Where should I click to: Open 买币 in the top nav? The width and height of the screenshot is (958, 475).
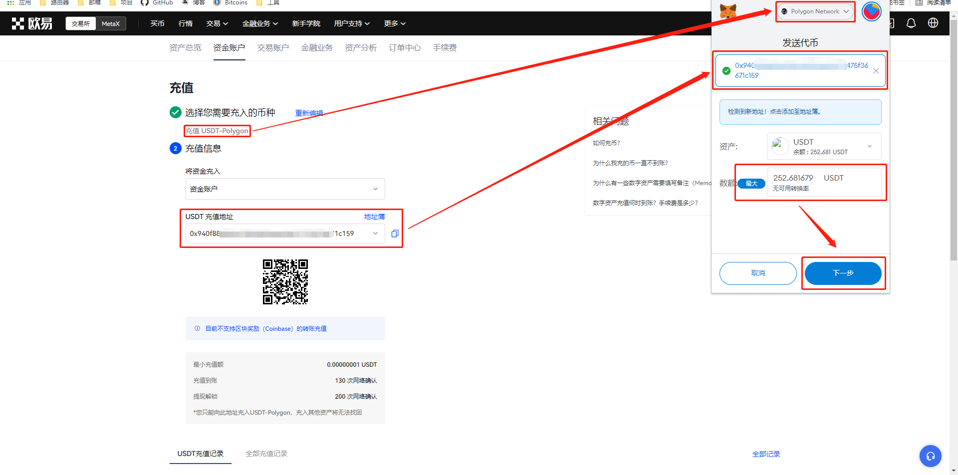[158, 23]
